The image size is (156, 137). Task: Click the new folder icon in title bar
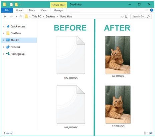[x=16, y=5]
